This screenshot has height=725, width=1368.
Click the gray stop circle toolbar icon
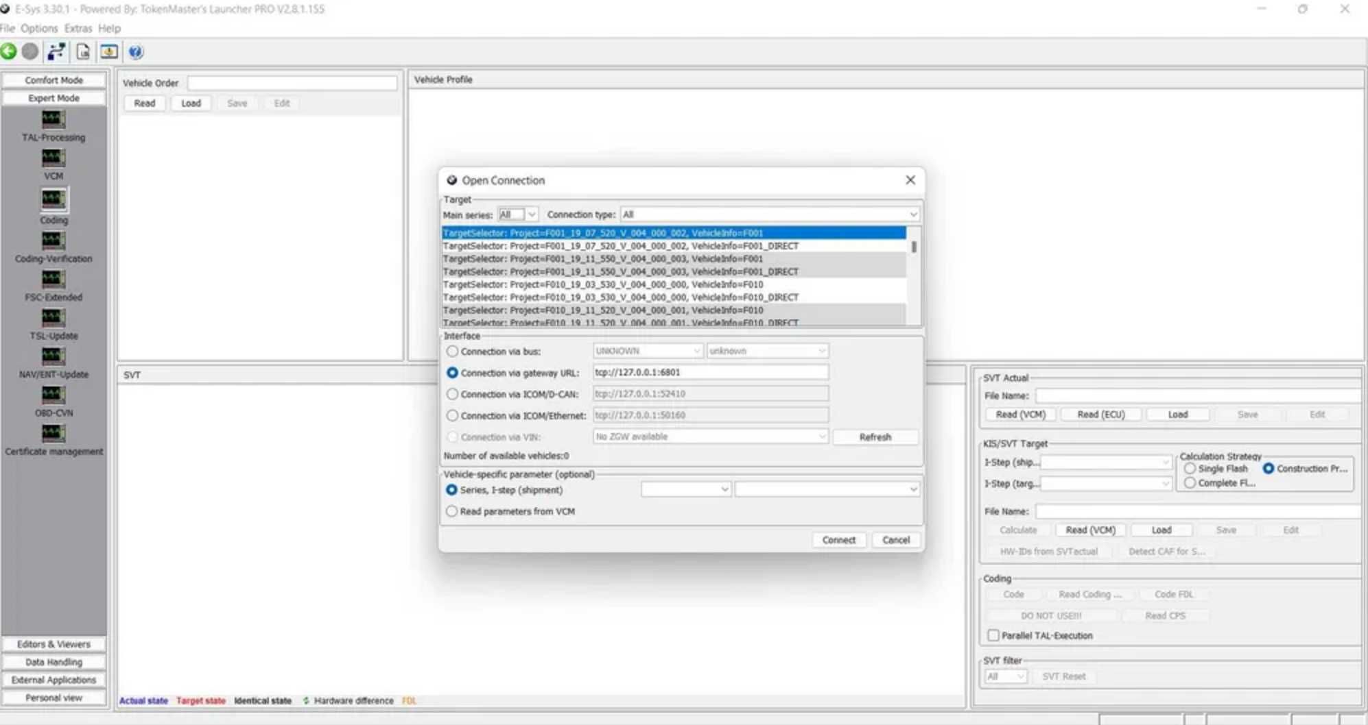(30, 51)
